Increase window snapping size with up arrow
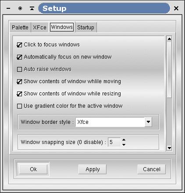 pos(124,140)
